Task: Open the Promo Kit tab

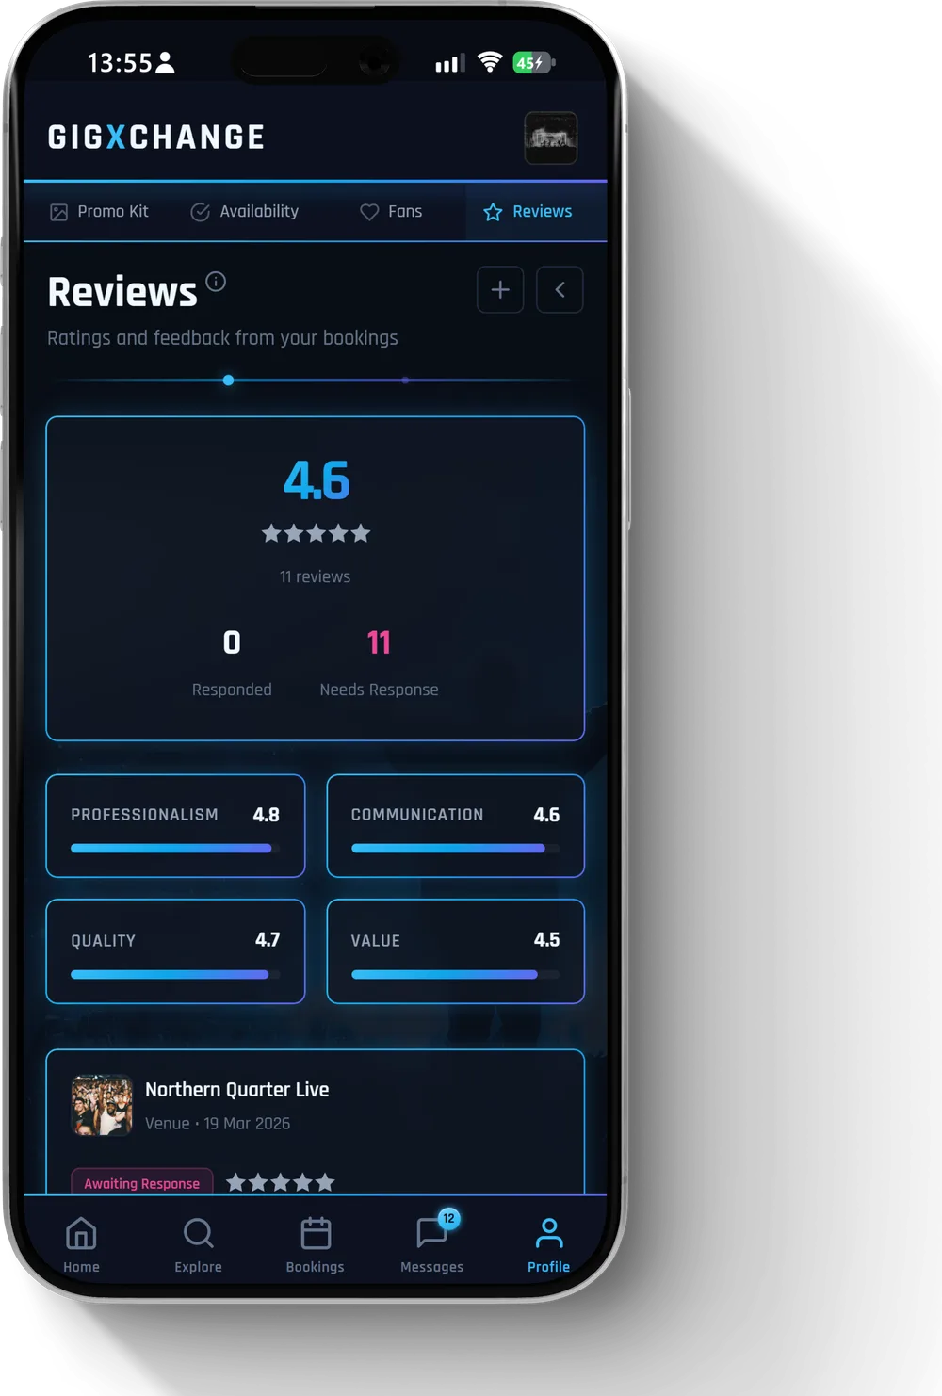Action: click(x=99, y=212)
